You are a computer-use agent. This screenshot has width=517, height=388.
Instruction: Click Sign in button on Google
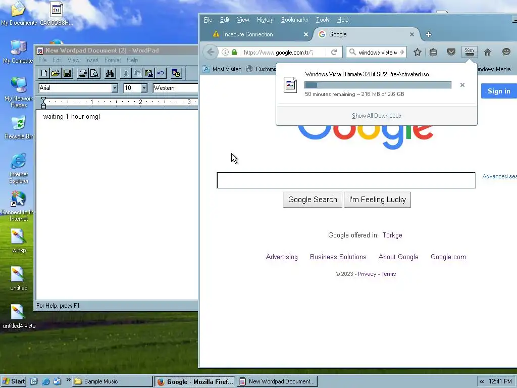pos(499,91)
